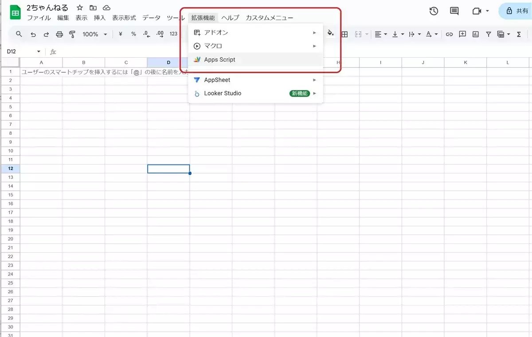Click cell A1 with smart chip hint
Viewport: 532px width, 337px height.
41,71
